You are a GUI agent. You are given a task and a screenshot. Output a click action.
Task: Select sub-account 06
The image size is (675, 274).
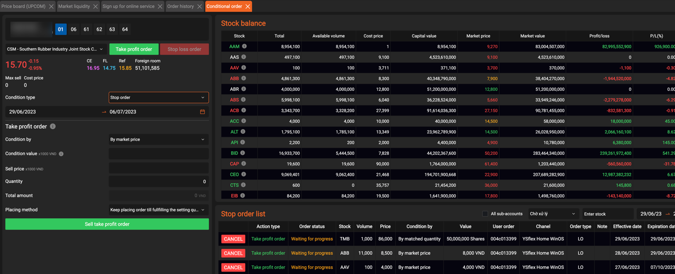coord(74,30)
